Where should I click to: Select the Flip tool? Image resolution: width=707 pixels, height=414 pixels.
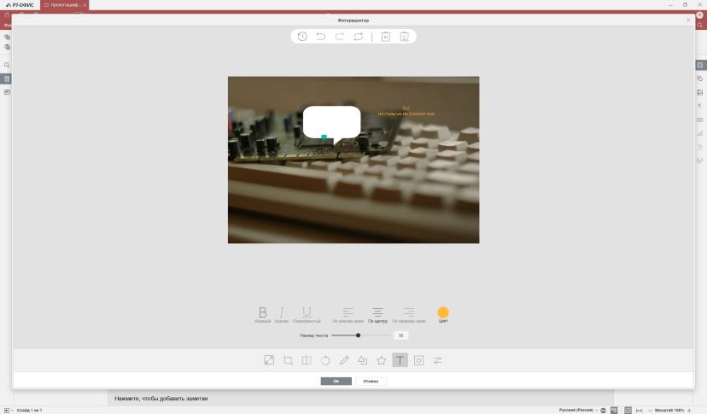pos(307,360)
